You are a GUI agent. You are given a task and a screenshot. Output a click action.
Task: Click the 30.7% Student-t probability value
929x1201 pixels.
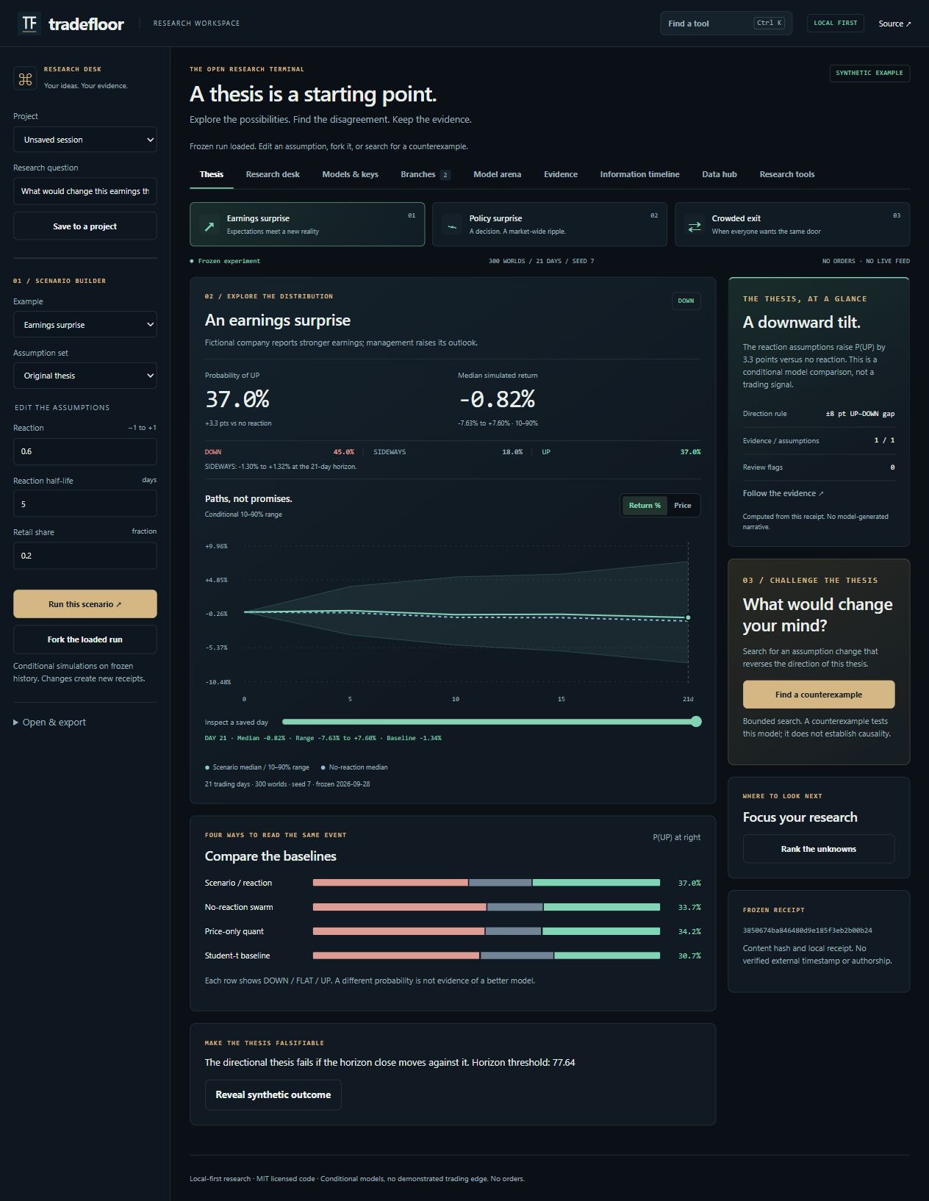pyautogui.click(x=689, y=956)
